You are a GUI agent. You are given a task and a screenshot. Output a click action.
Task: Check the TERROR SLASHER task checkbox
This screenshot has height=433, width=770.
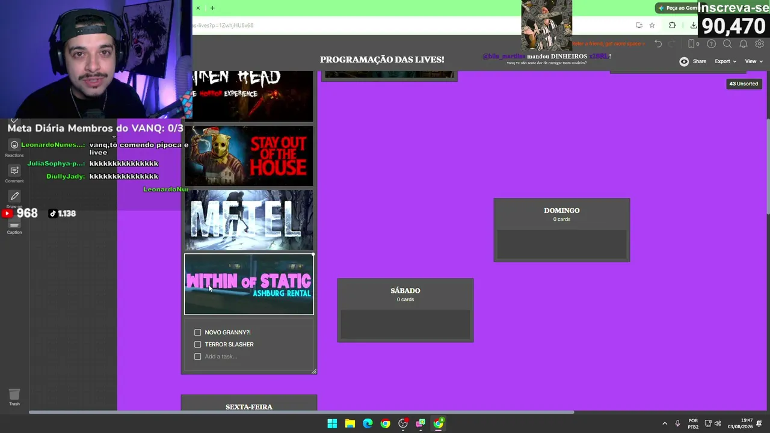(198, 345)
